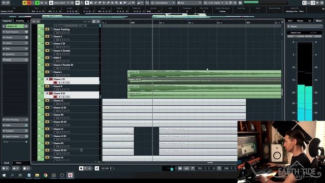Select the Erase tool
The width and height of the screenshot is (325, 183).
[x=100, y=3]
